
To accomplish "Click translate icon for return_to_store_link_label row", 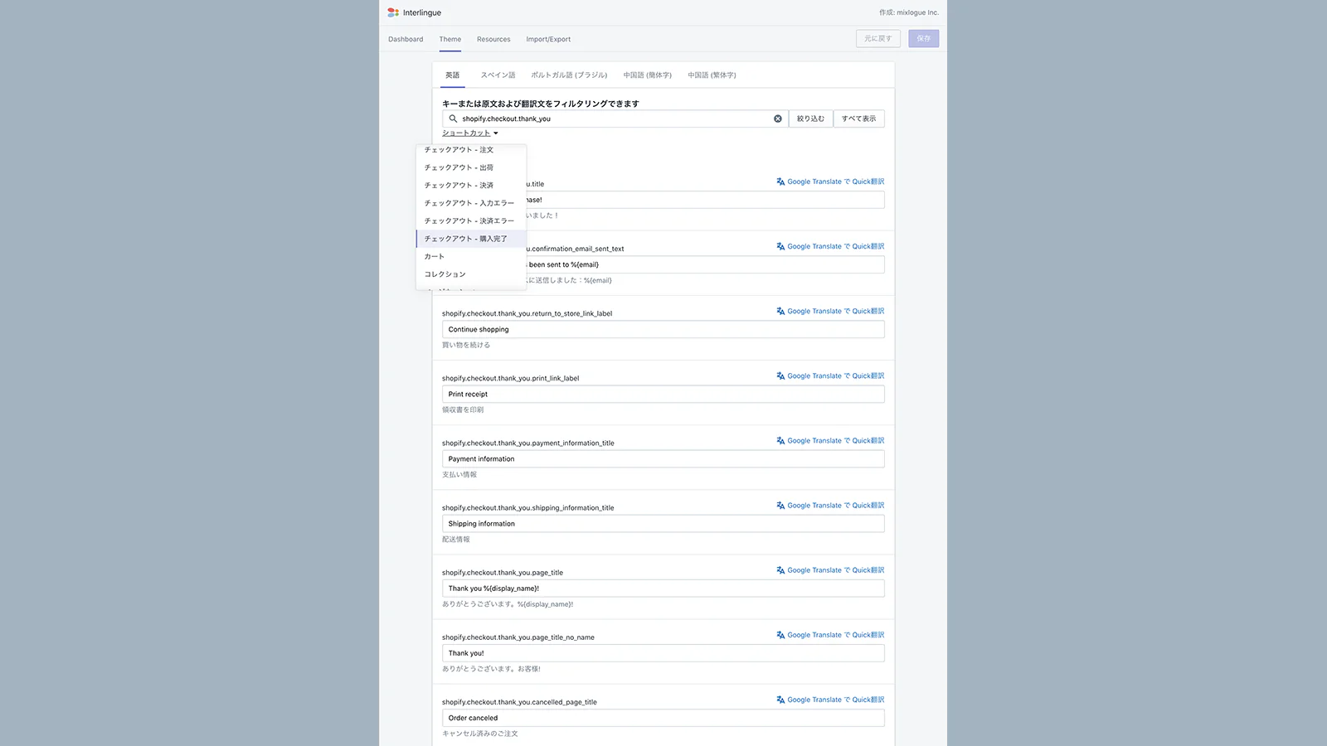I will coord(780,311).
